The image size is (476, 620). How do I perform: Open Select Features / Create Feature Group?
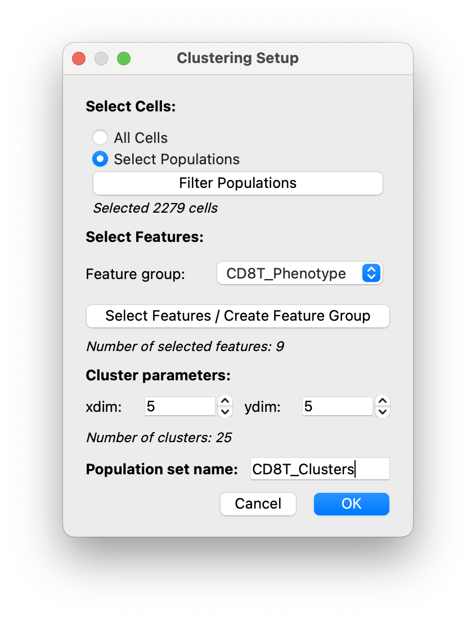237,316
